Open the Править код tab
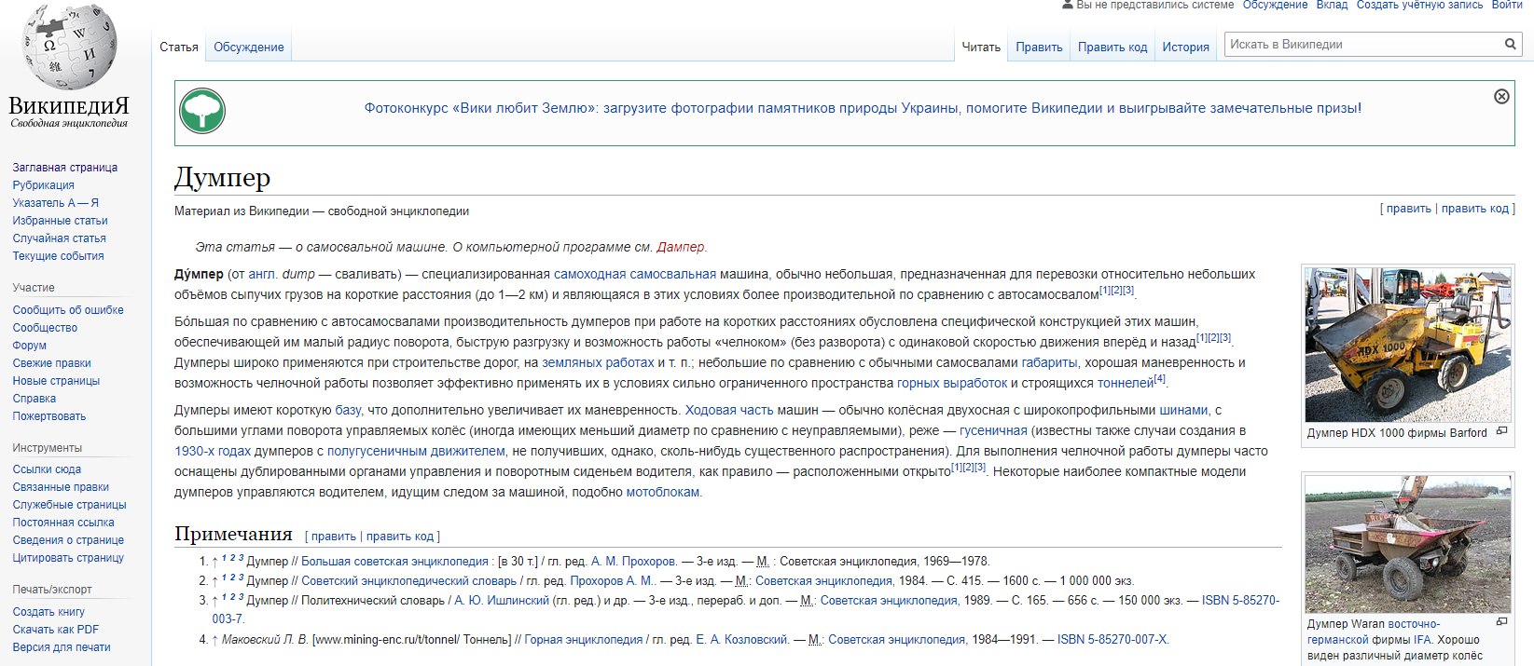The height and width of the screenshot is (666, 1534). pos(1112,47)
